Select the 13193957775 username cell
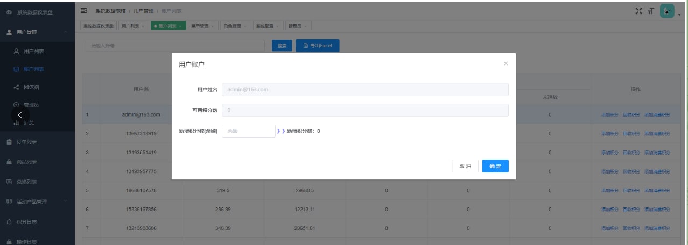Screen dimensions: 688x245 click(x=141, y=171)
